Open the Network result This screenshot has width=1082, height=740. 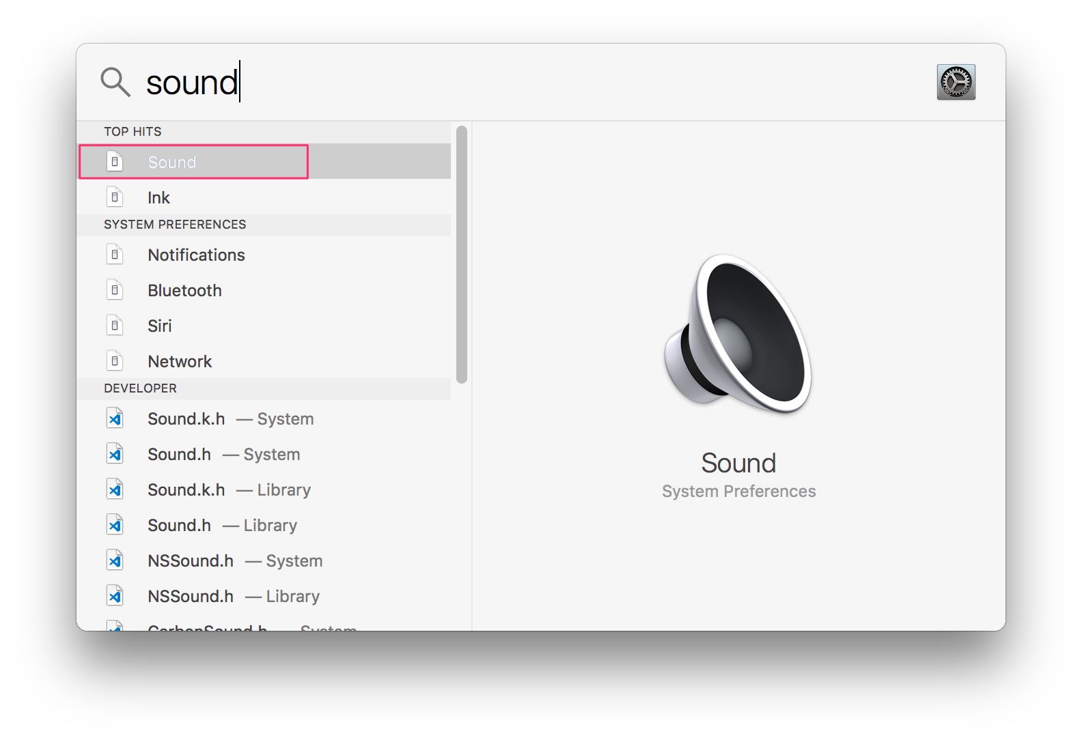tap(264, 361)
